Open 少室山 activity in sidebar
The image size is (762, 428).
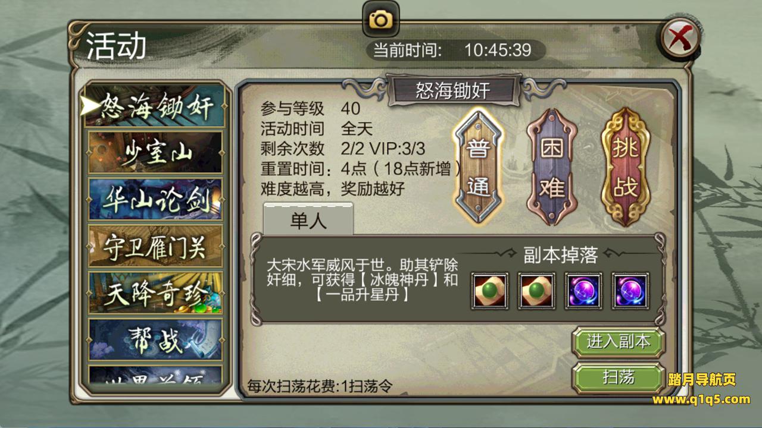pyautogui.click(x=155, y=152)
